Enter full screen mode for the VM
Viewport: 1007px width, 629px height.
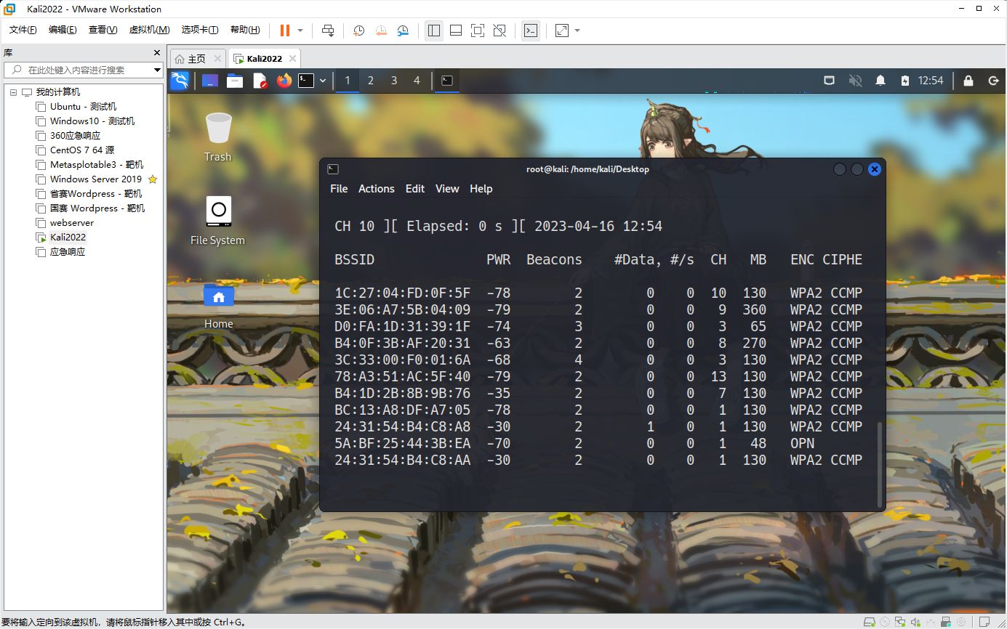478,31
